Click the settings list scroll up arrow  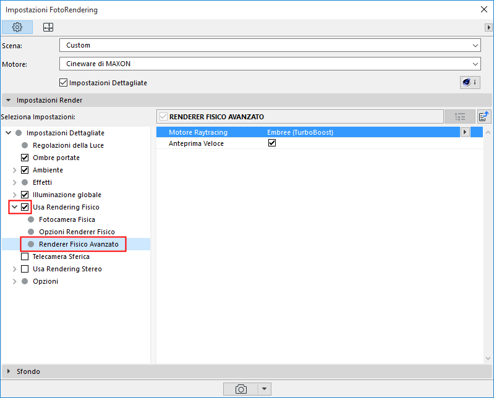pyautogui.click(x=488, y=132)
